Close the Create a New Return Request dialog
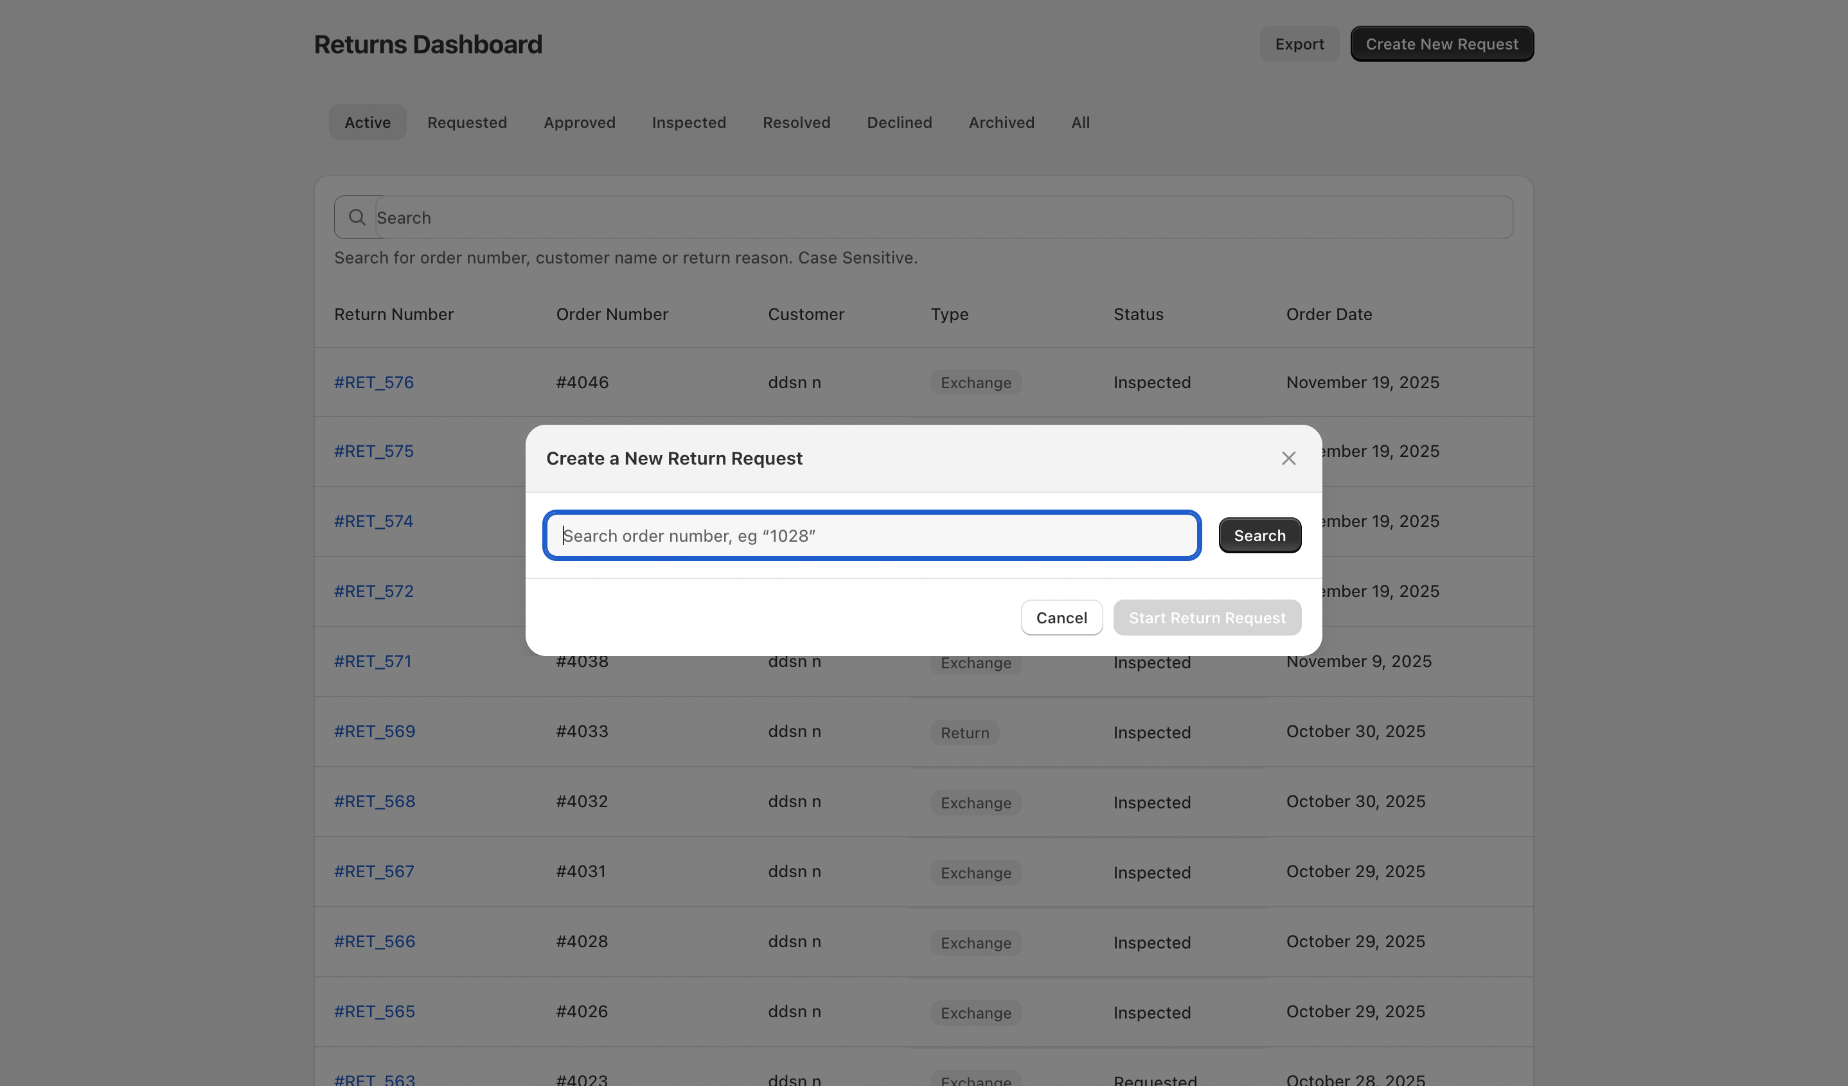This screenshot has width=1848, height=1086. 1288,458
